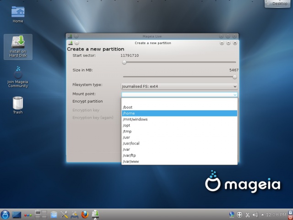Select the blank first mount point entry
The image size is (293, 220).
coord(179,101)
